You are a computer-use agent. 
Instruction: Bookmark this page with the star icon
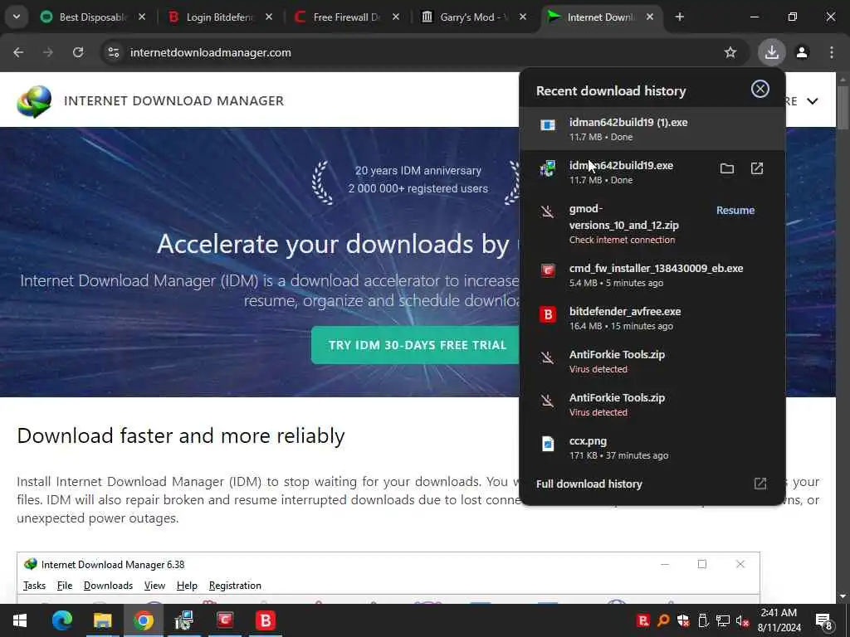point(730,52)
